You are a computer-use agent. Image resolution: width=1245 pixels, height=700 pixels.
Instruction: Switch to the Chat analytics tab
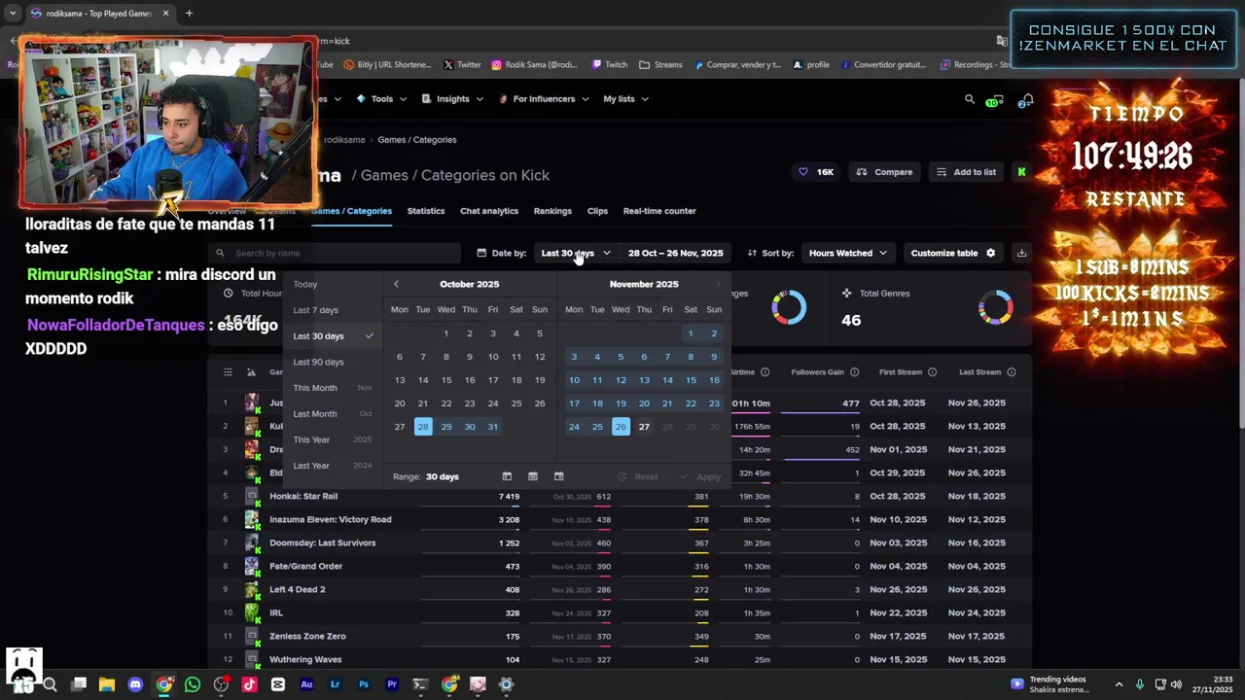click(x=489, y=211)
